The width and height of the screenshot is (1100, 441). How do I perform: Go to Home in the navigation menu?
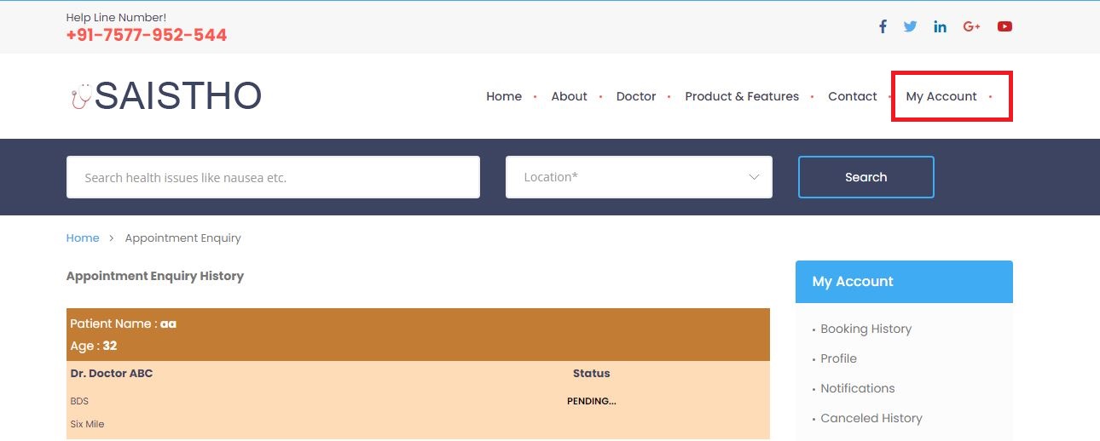point(503,96)
